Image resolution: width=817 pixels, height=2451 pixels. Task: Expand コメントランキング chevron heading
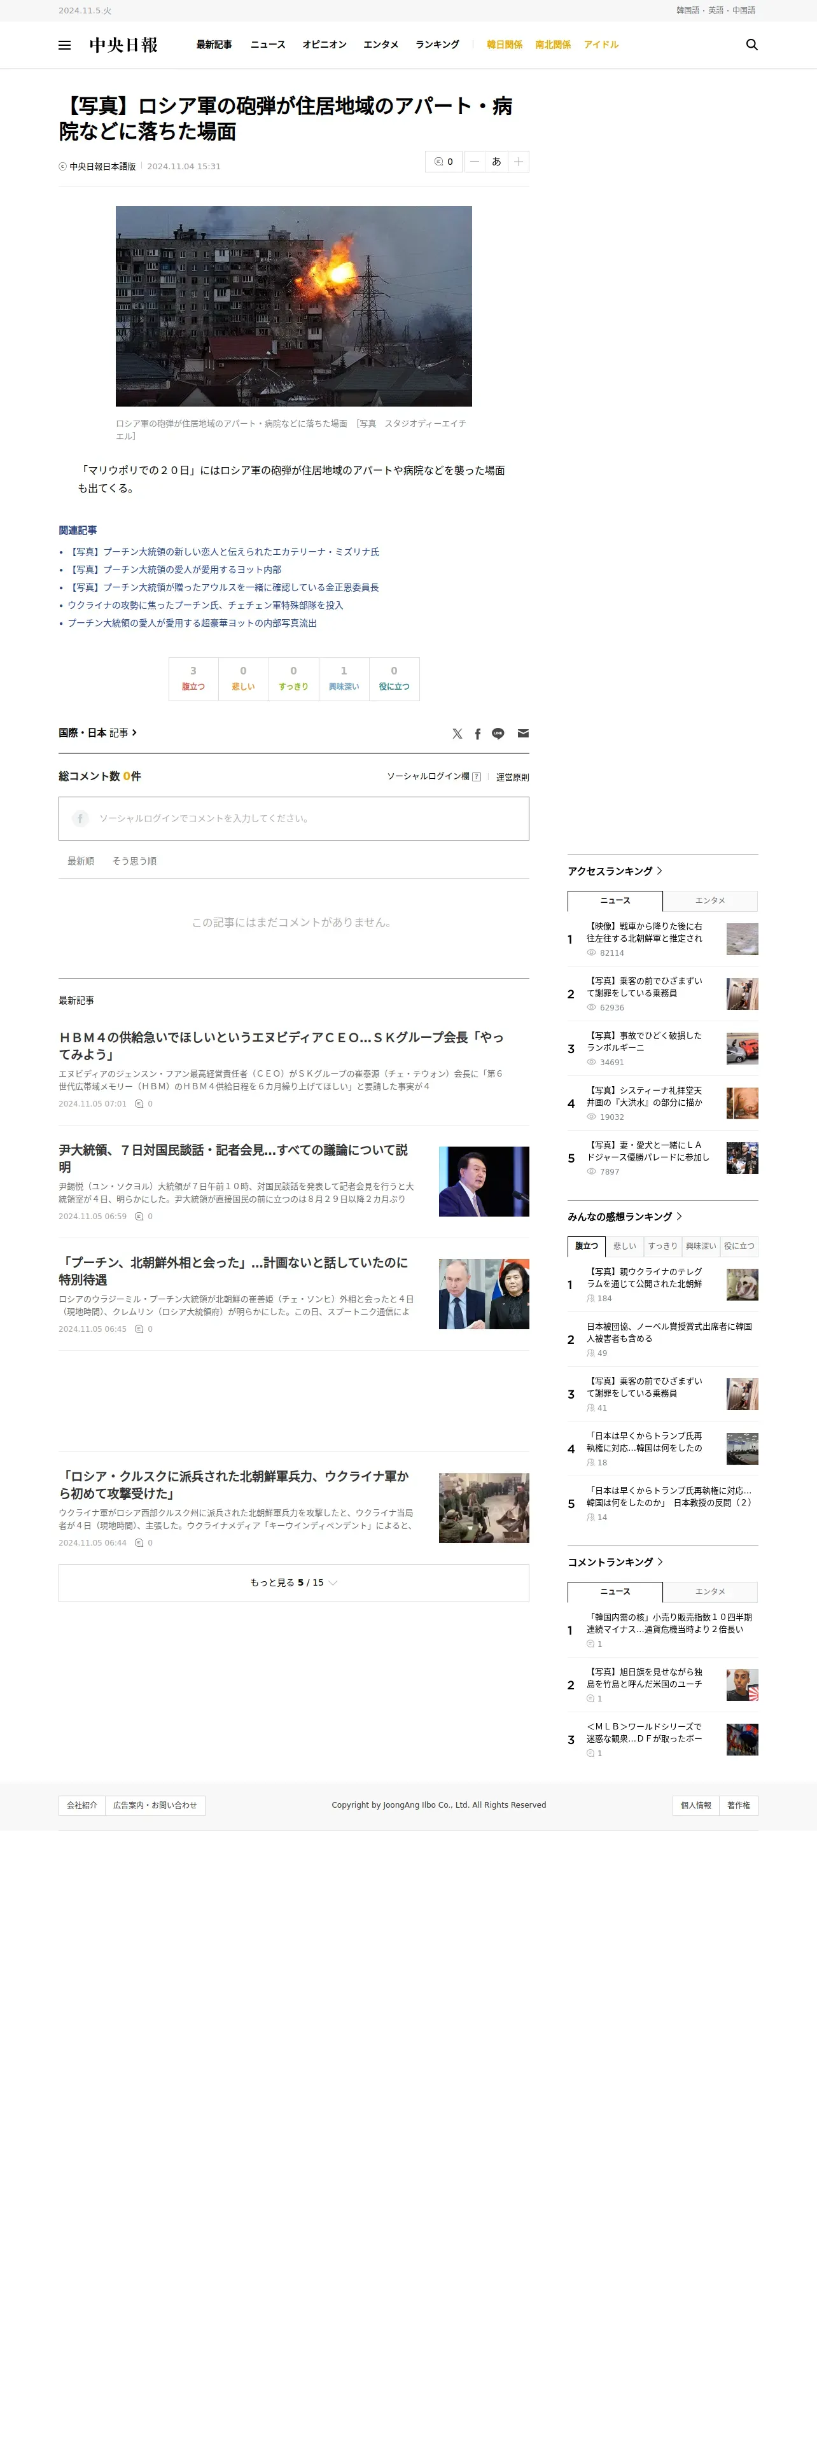click(615, 1562)
